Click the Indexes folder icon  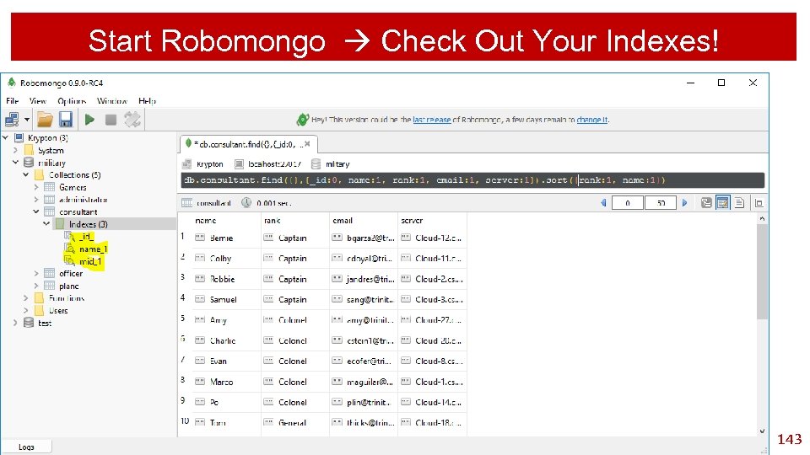pos(60,224)
